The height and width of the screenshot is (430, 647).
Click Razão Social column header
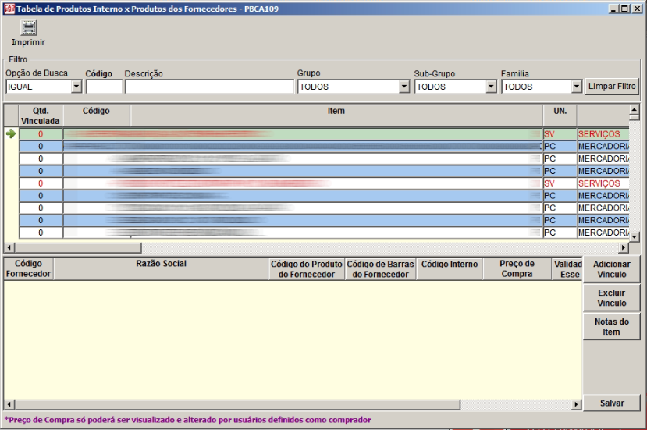161,268
